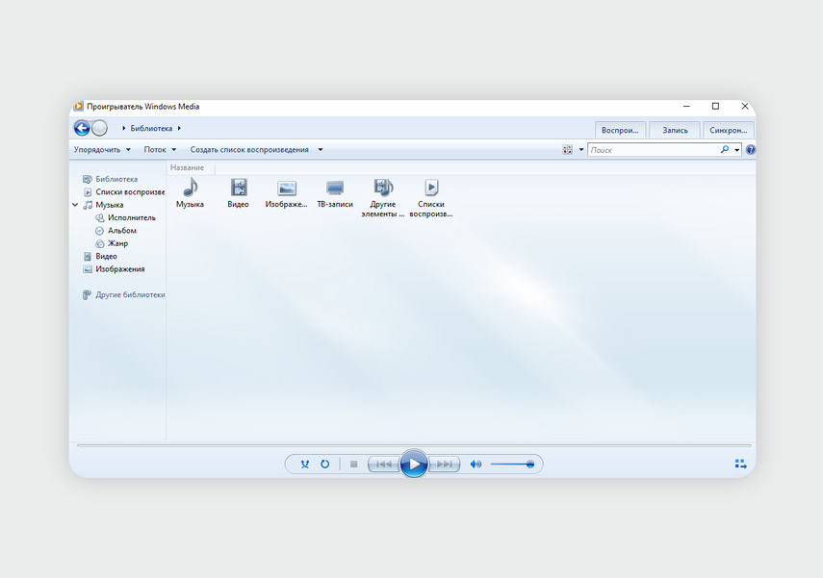Viewport: 823px width, 578px height.
Task: Switch to the Запись tab
Action: [675, 130]
